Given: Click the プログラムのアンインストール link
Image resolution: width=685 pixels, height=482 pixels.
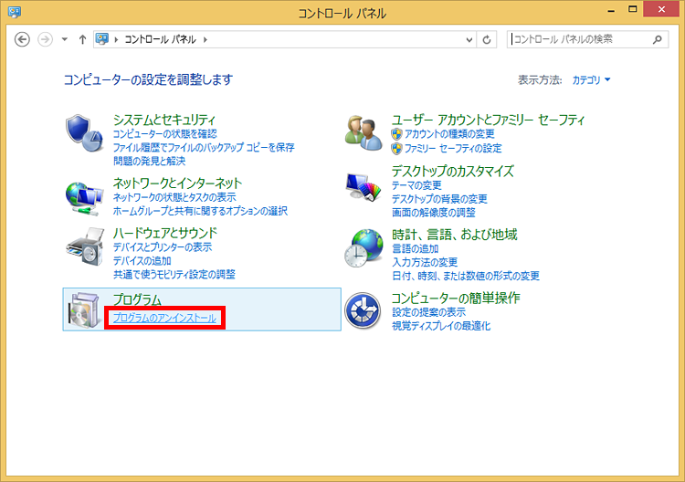Looking at the screenshot, I should point(165,318).
